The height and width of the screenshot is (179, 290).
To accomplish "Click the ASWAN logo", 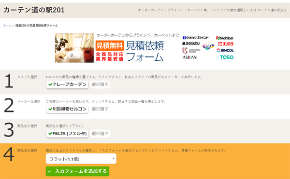I will click(x=189, y=57).
